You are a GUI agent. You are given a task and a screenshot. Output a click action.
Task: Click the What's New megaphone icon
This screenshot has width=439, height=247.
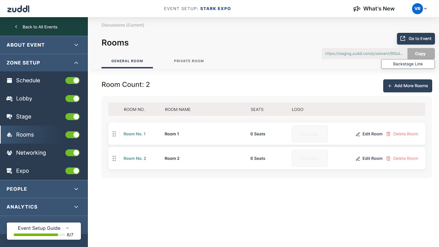(x=357, y=9)
